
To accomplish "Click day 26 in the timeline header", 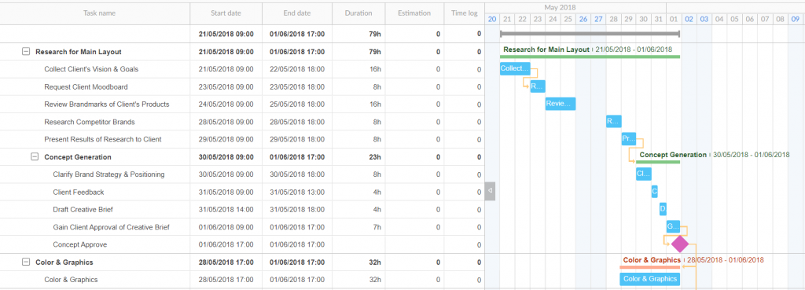I will [583, 19].
